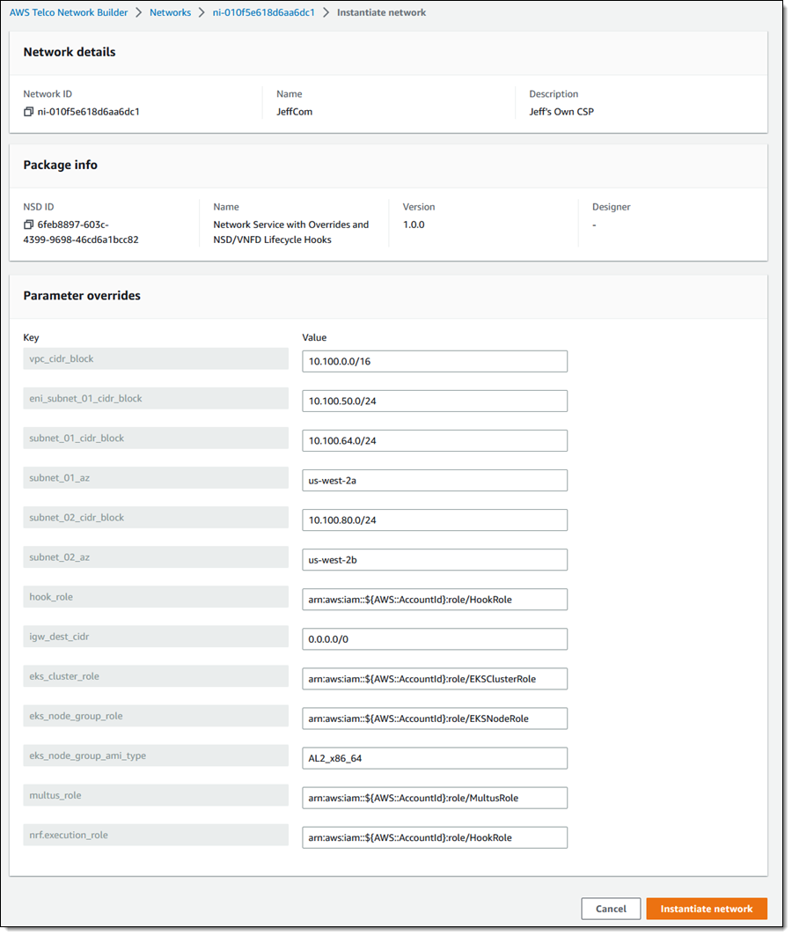792x936 pixels.
Task: Edit the eni_subnet_01_cidr_block value field
Action: point(435,402)
